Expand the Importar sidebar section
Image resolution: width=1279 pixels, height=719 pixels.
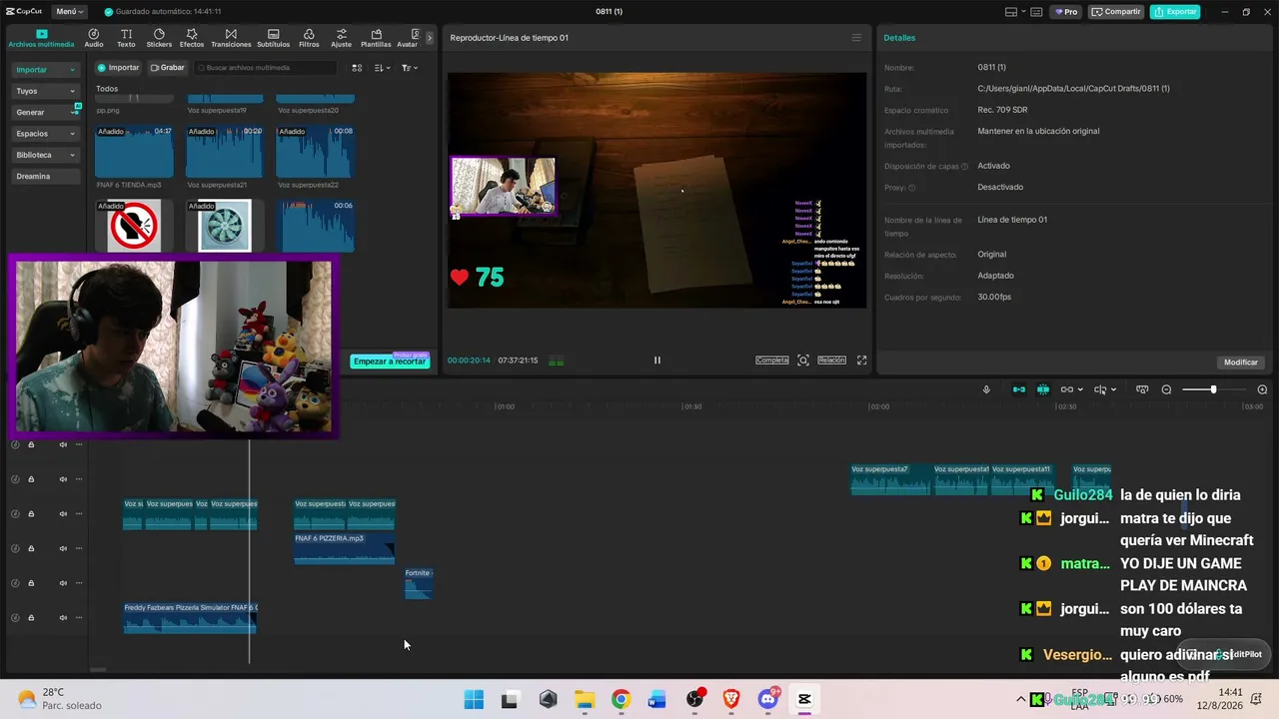[x=46, y=70]
